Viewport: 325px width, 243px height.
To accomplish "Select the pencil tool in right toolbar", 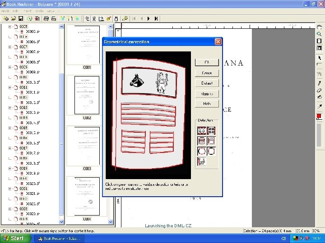I will click(319, 83).
